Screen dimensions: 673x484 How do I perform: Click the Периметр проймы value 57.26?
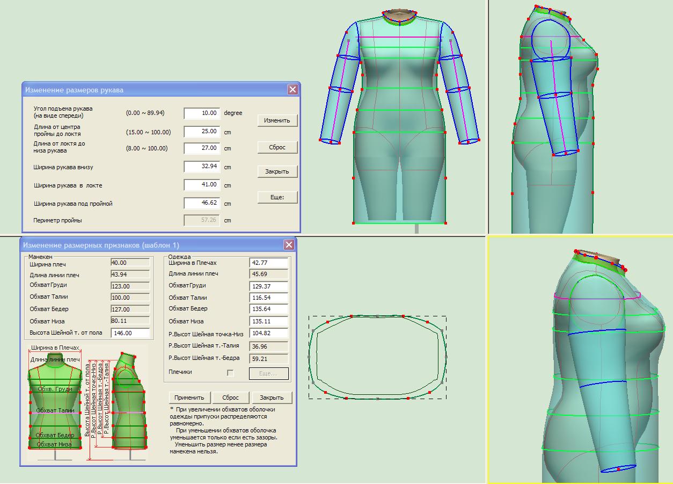coord(202,220)
